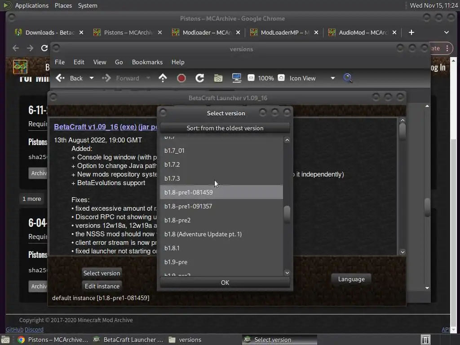Click the search magnifier icon in versions window
The height and width of the screenshot is (345, 460).
tap(348, 78)
